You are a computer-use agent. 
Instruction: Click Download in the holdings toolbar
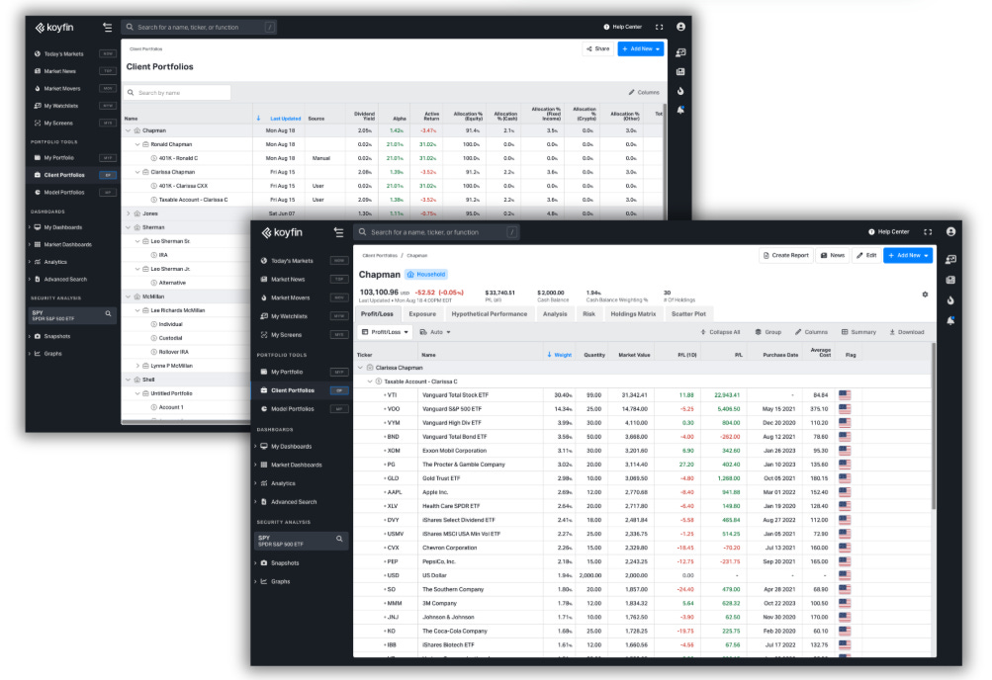pyautogui.click(x=907, y=332)
